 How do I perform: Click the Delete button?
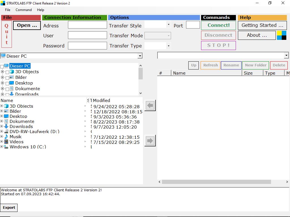coord(279,65)
